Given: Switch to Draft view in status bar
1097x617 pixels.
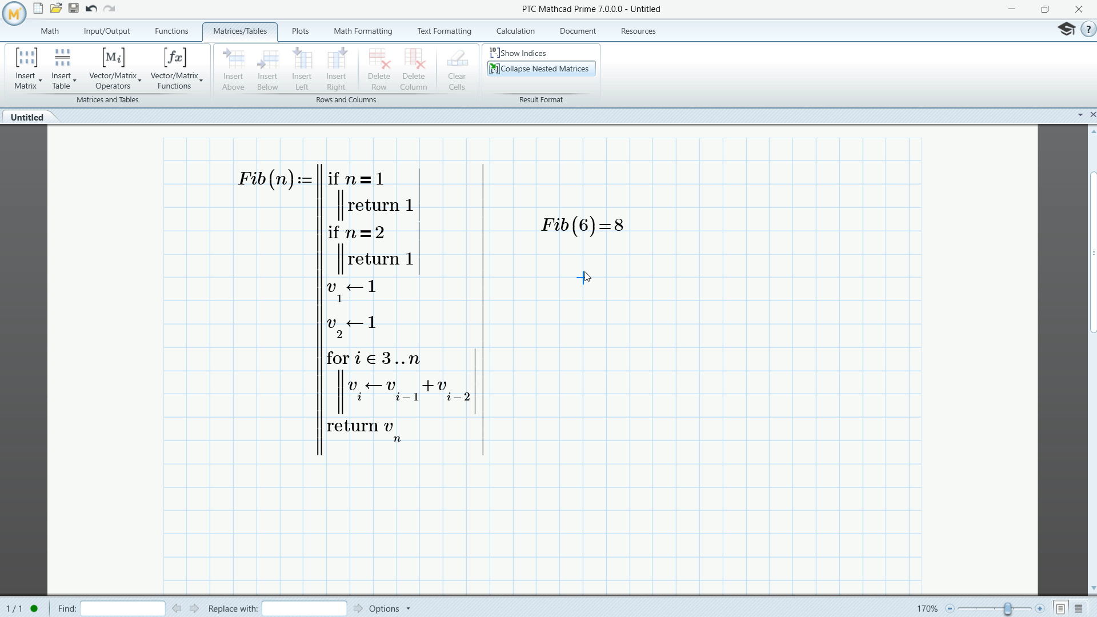Looking at the screenshot, I should (x=1079, y=608).
